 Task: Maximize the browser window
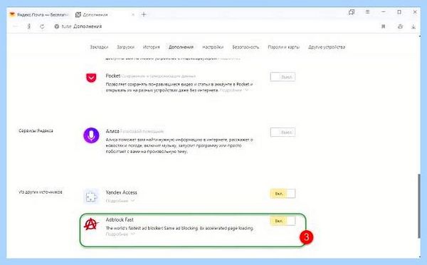click(x=399, y=12)
